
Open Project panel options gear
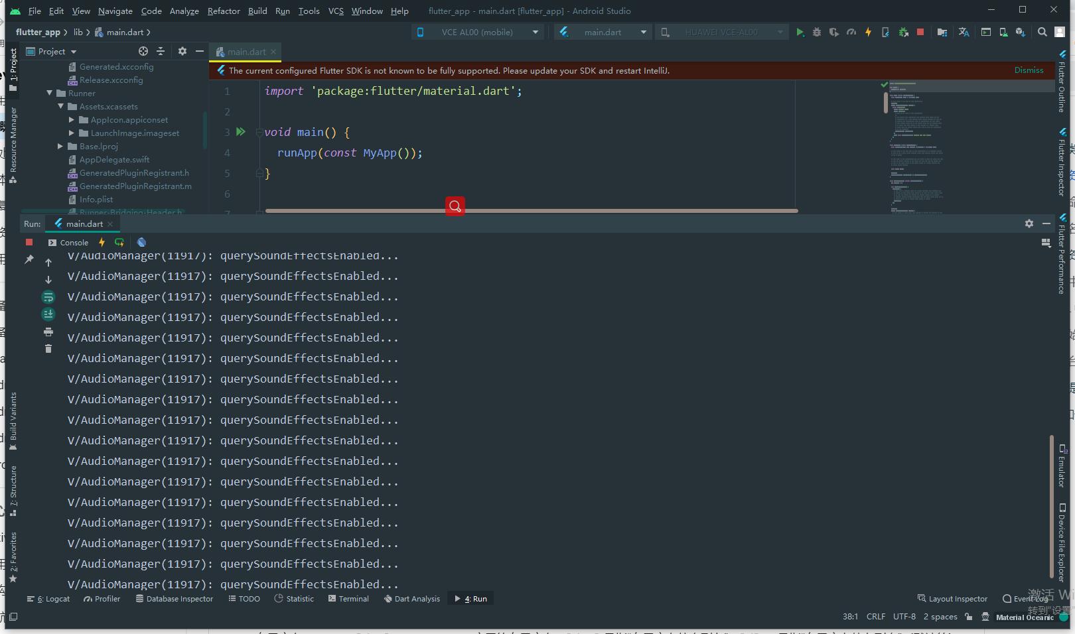click(x=182, y=51)
